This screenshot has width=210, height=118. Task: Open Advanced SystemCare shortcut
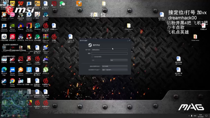click(x=4, y=28)
